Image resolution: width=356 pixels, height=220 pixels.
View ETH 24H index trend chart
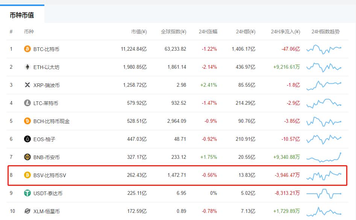[324, 67]
